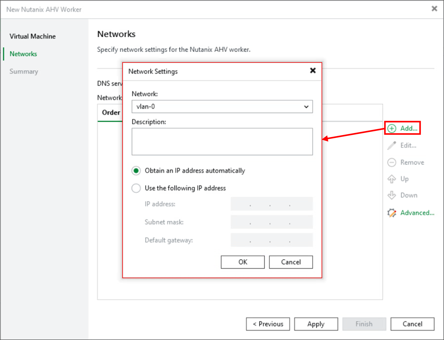Image resolution: width=444 pixels, height=340 pixels.
Task: Click the Remove network icon
Action: pyautogui.click(x=392, y=162)
